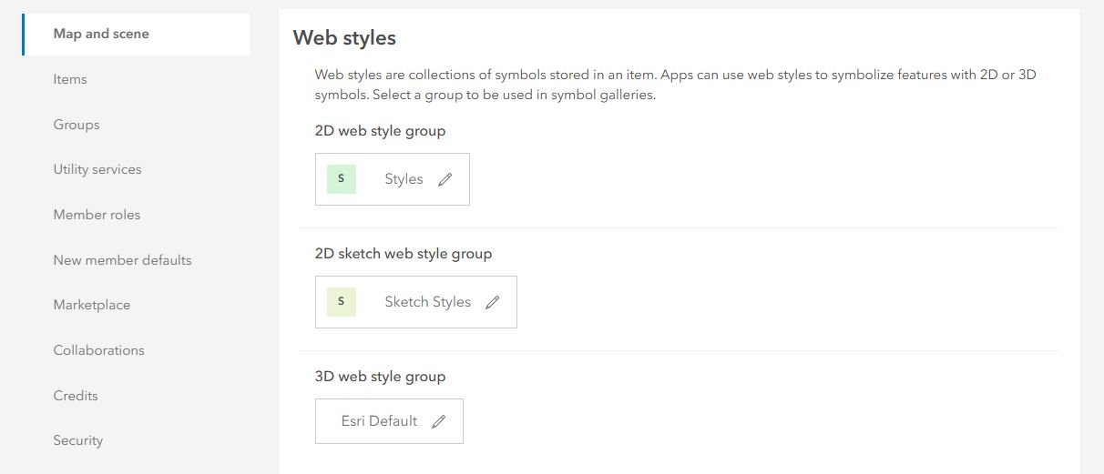The width and height of the screenshot is (1104, 474).
Task: Click the S thumbnail for Sketch Styles
Action: point(342,302)
